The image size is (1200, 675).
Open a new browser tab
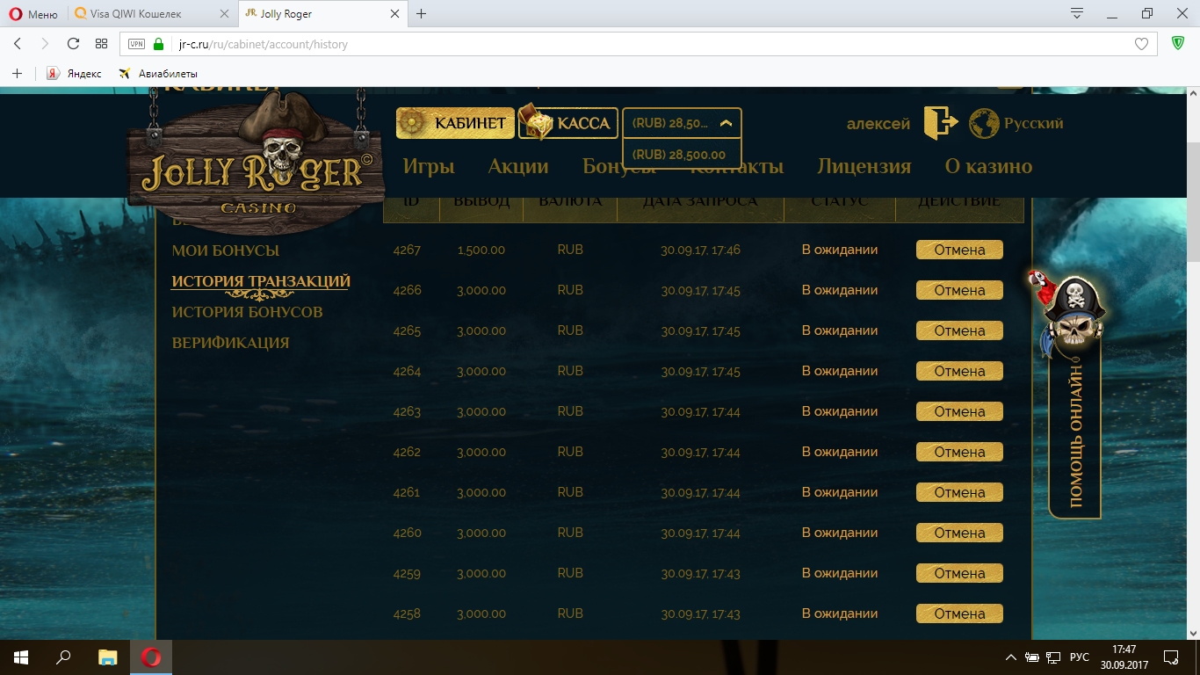click(422, 14)
